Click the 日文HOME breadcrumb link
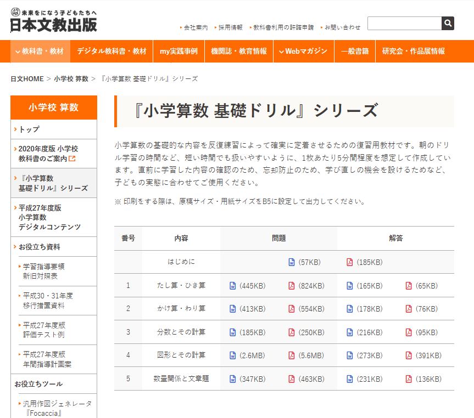 pos(27,79)
